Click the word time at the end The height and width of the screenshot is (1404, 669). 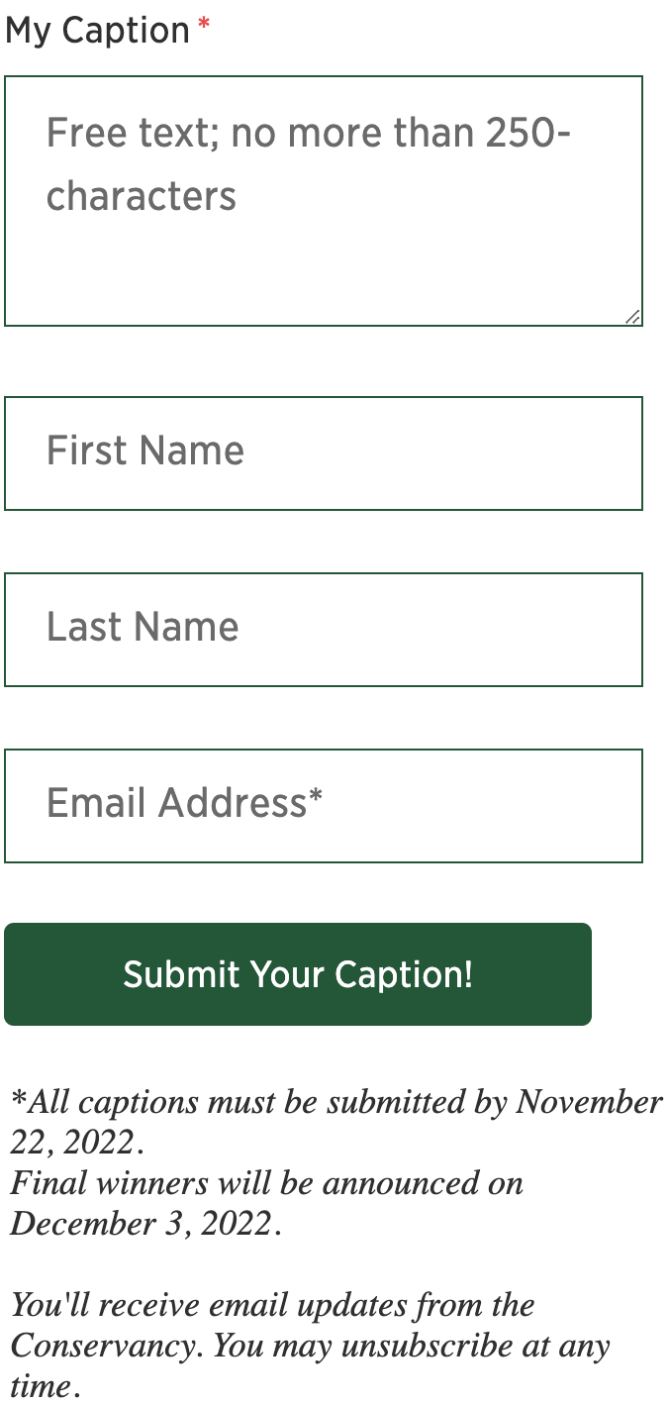(x=40, y=1386)
